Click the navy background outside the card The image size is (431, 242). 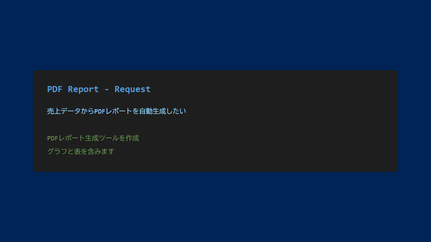click(215, 34)
